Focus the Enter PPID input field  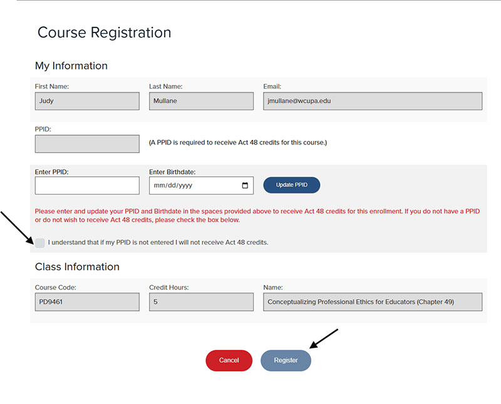pyautogui.click(x=87, y=185)
